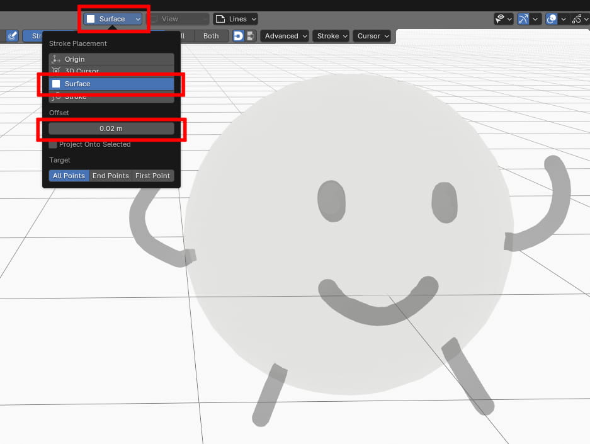Screen dimensions: 590x444
Task: Select First Point as the target
Action: tap(152, 176)
